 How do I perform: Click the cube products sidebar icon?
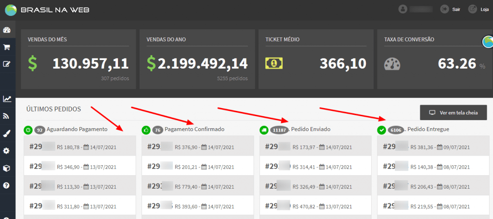7,168
